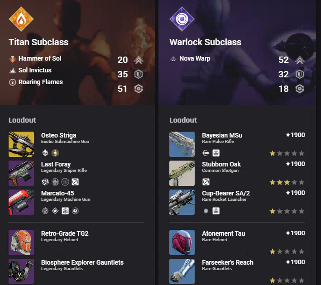Click Marcato-45's last perk icon
Screen dimensions: 321x285
[75, 211]
